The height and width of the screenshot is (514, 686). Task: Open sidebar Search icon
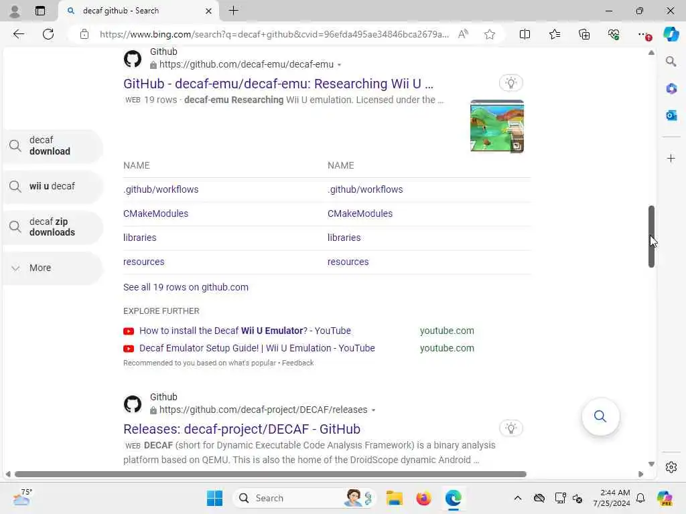(x=671, y=62)
